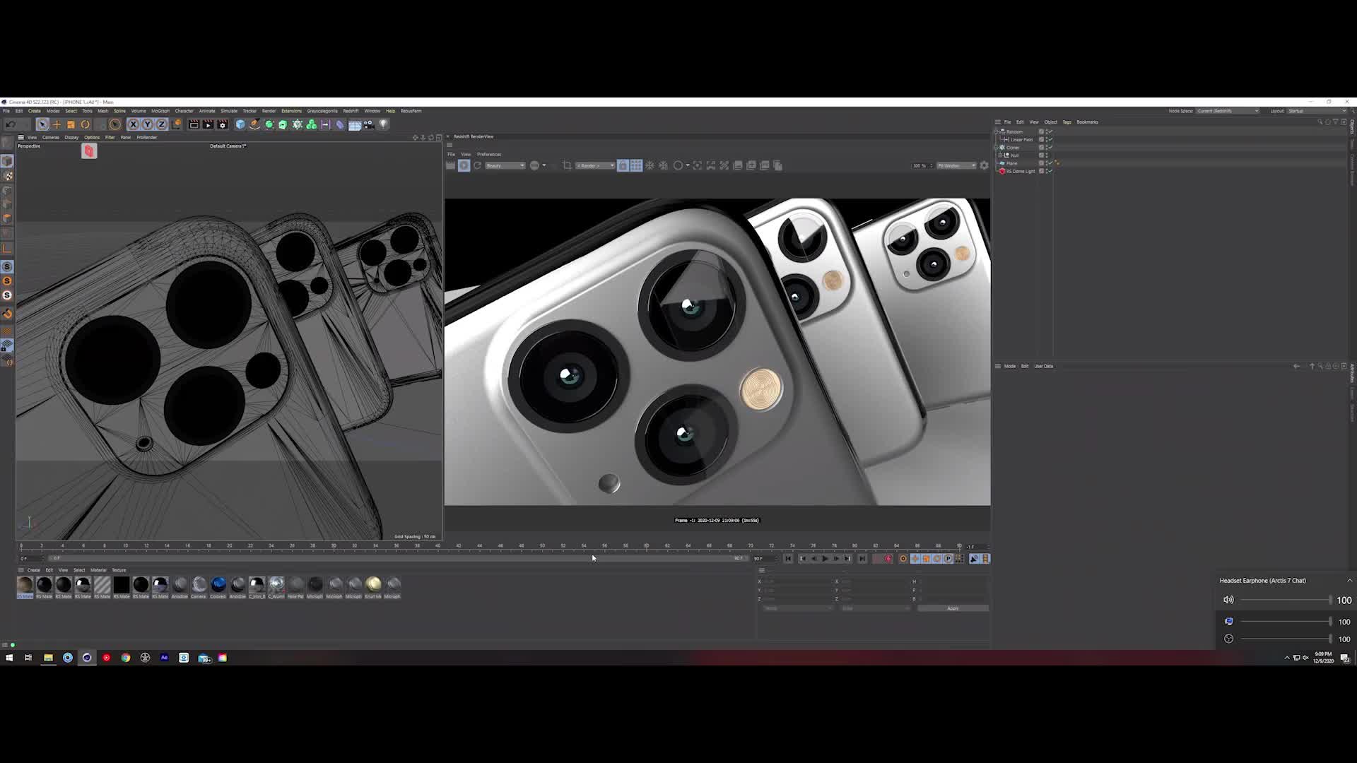Add a Light object

pos(383,124)
